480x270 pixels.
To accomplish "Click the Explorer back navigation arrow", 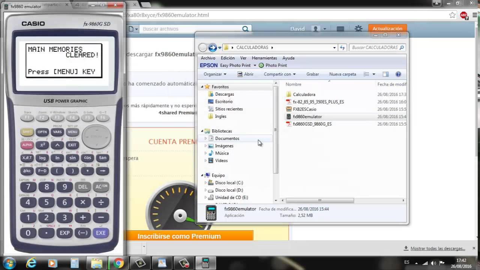I will point(203,48).
